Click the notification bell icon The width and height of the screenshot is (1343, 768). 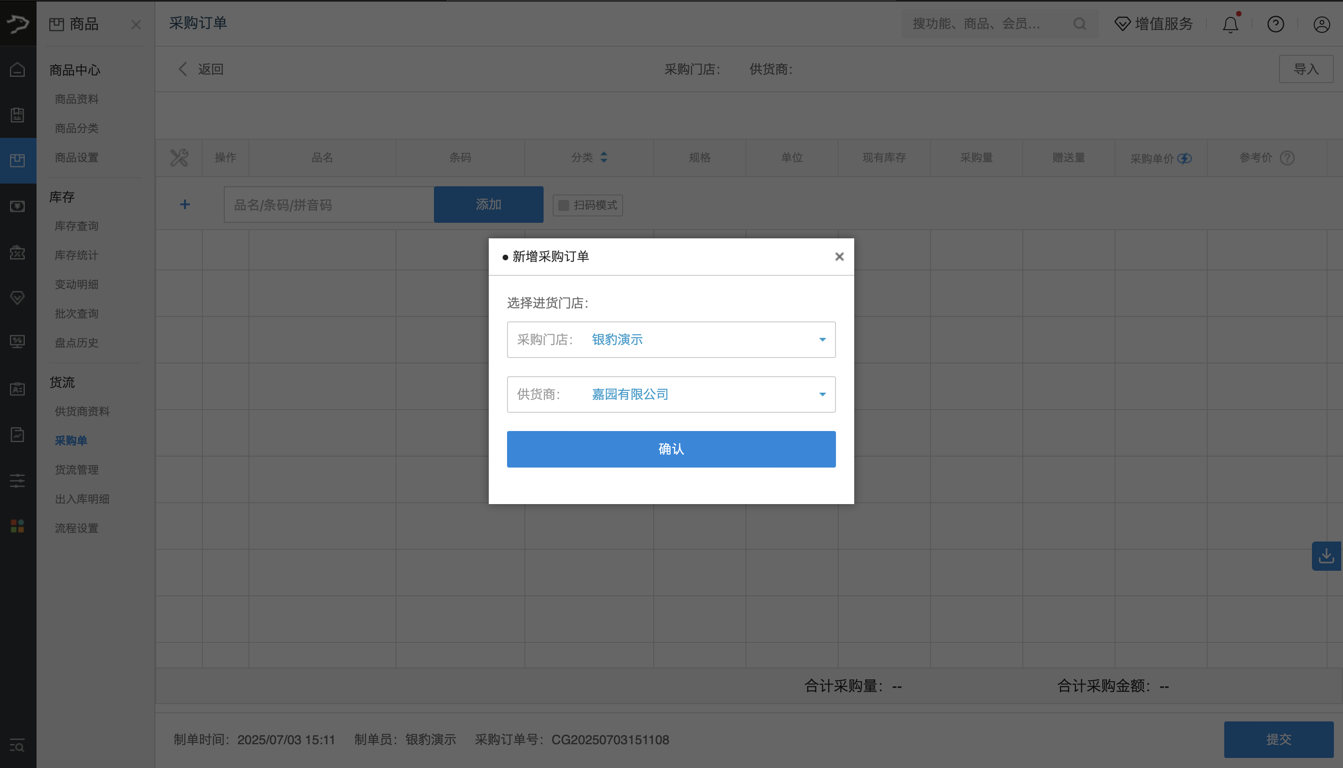tap(1230, 25)
